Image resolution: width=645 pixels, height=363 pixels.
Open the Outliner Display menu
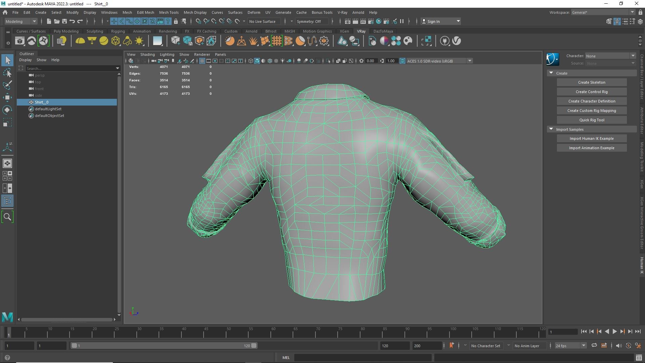(25, 60)
